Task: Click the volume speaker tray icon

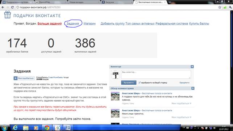Action: point(215,128)
